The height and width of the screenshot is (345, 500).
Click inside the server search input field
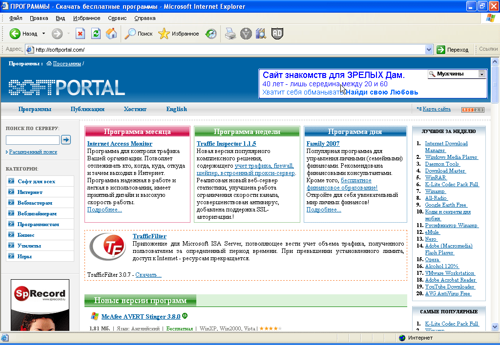[33, 140]
